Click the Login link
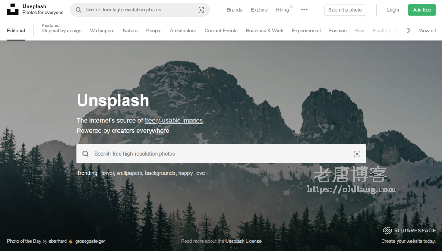442x251 pixels. coord(393,10)
